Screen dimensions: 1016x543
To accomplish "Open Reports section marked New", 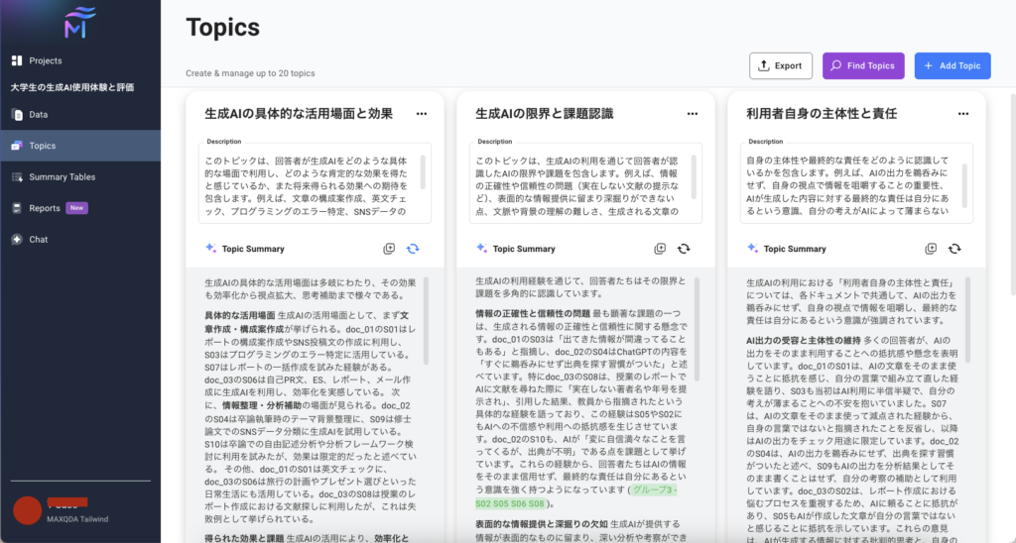I will coord(45,208).
